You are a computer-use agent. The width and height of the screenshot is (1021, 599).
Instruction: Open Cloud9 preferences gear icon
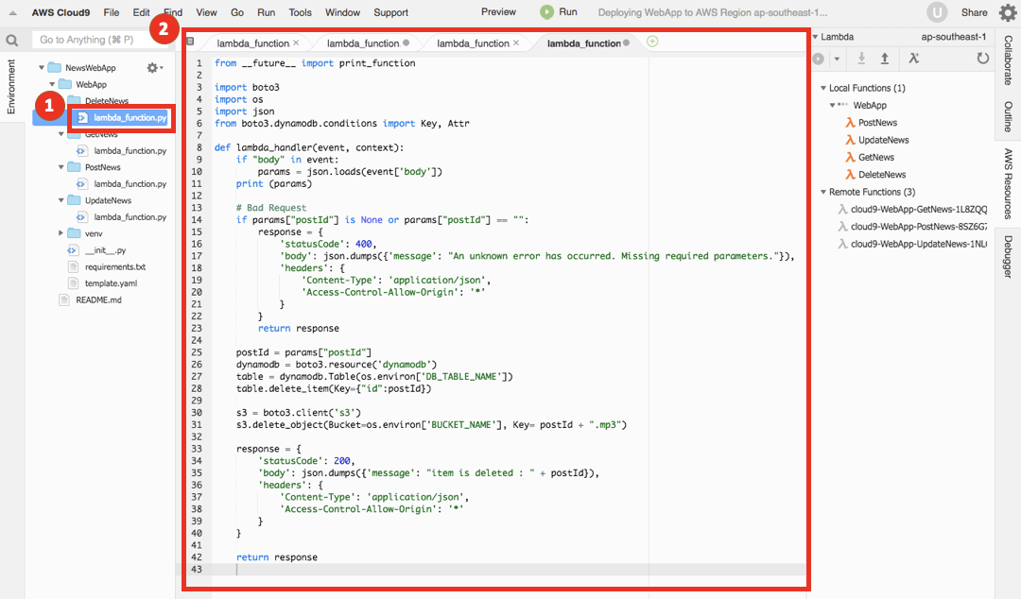click(x=1008, y=12)
